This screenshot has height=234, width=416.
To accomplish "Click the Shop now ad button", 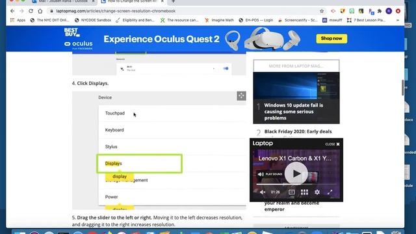I will click(331, 38).
